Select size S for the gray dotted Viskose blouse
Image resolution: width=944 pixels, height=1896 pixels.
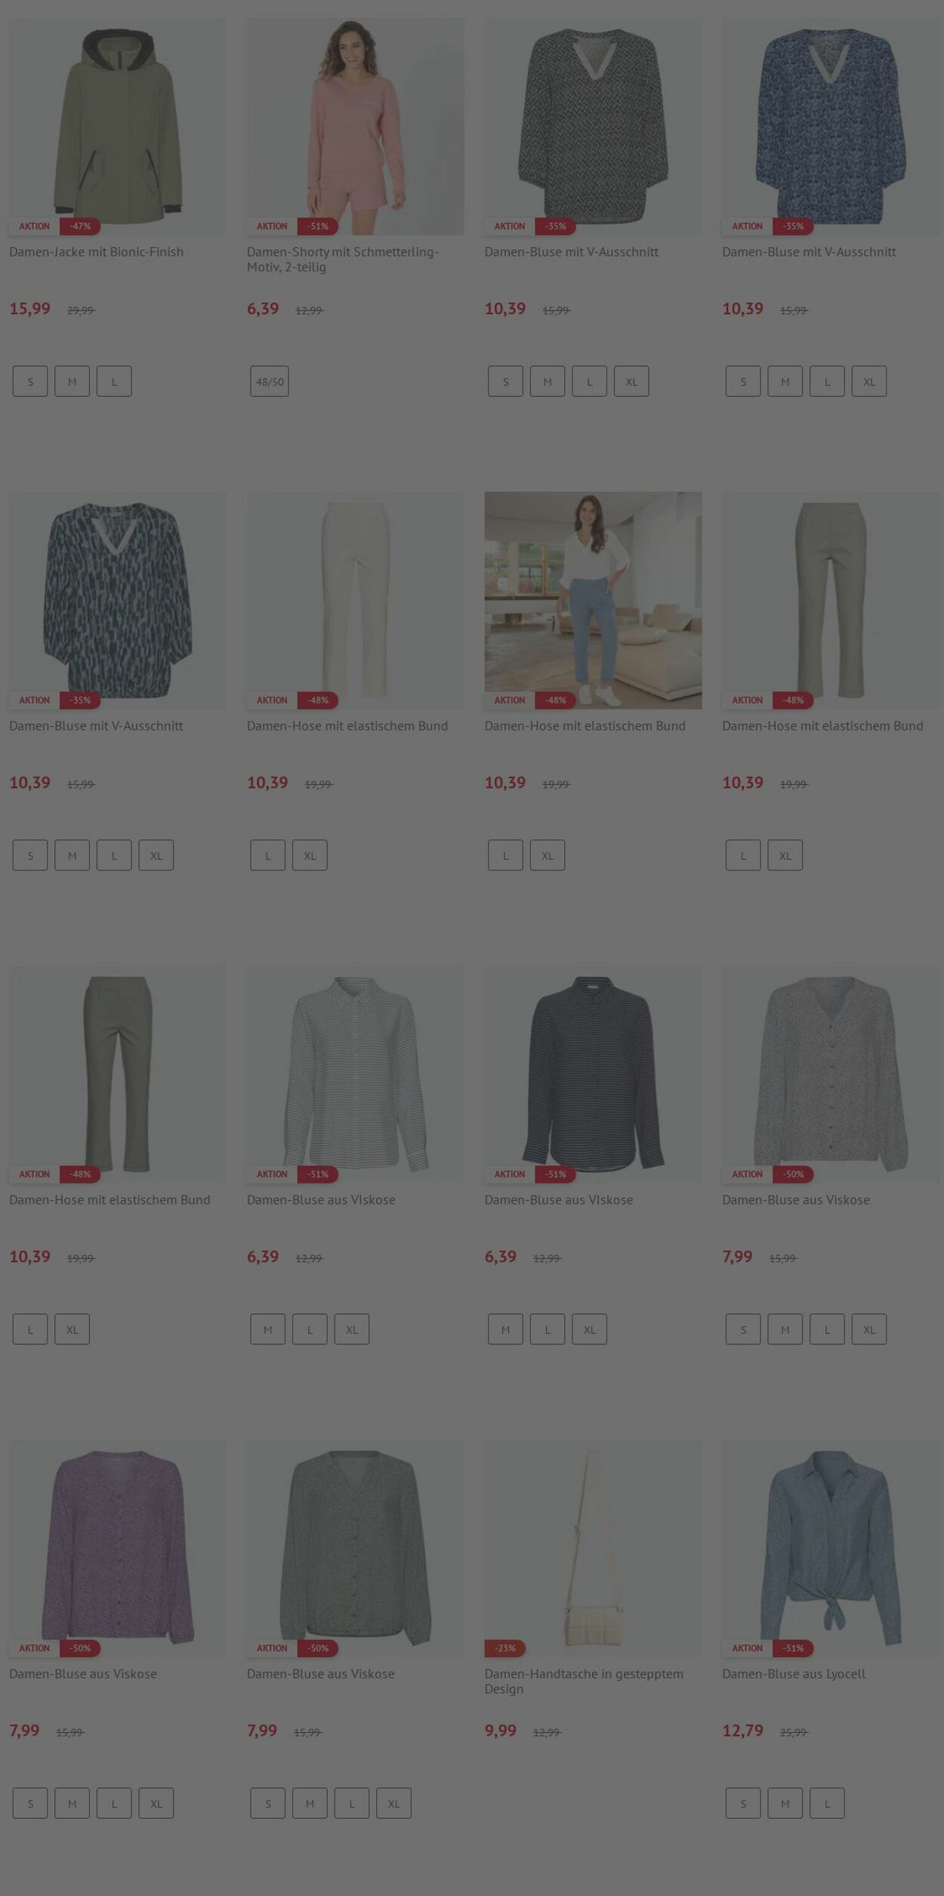(743, 1330)
